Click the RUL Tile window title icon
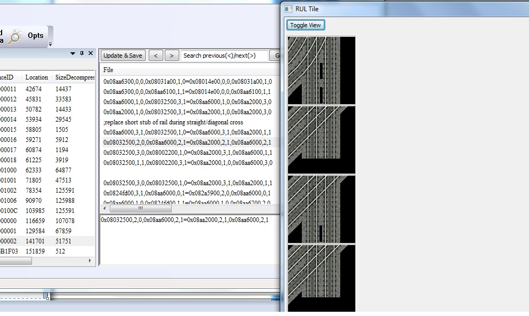529x316 pixels. click(x=288, y=9)
